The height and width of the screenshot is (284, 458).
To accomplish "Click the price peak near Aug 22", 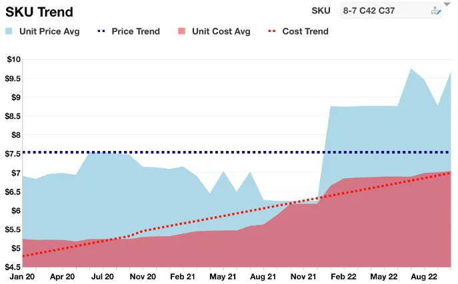I will pyautogui.click(x=411, y=69).
